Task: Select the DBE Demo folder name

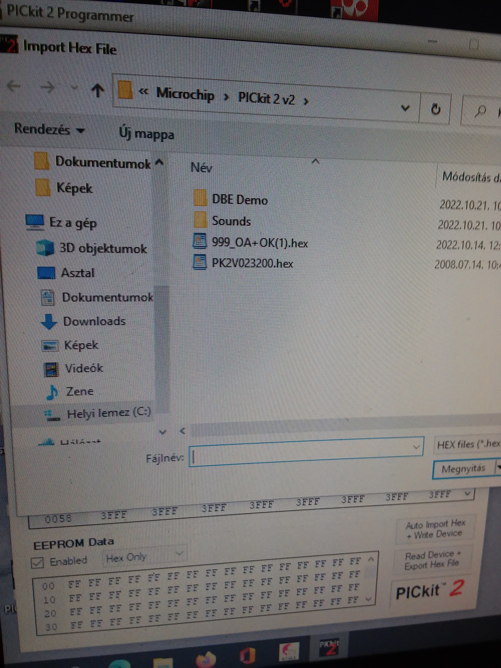Action: (240, 199)
